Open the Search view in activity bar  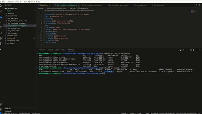tap(1, 11)
